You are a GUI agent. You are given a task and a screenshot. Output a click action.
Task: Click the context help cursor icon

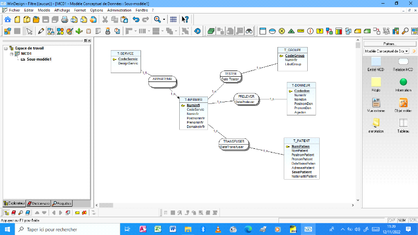[185, 19]
